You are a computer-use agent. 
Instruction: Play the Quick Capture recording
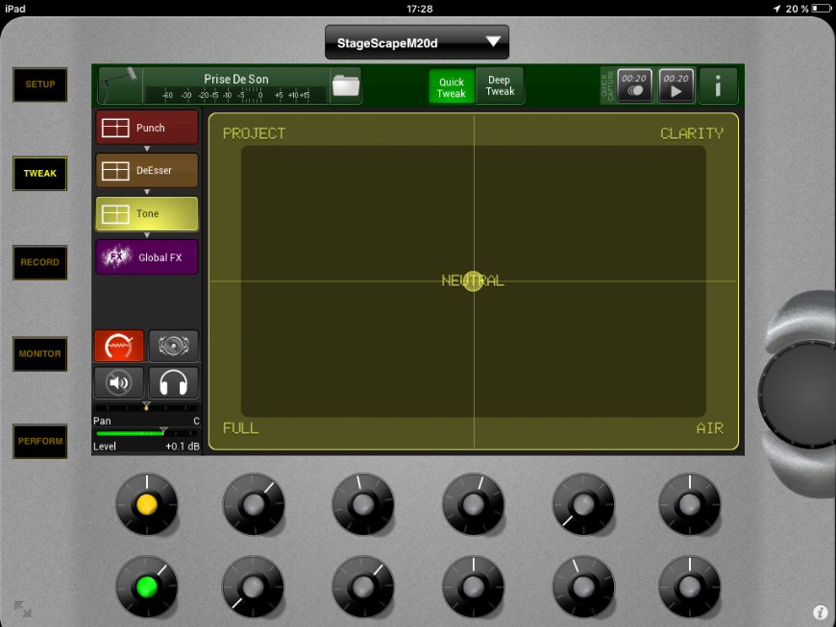click(676, 85)
